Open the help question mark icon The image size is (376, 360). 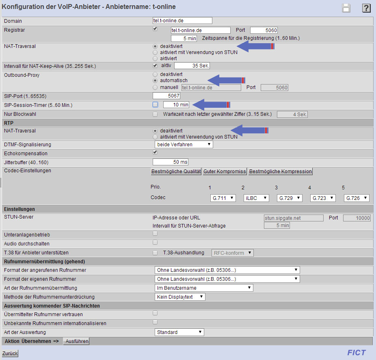pos(366,8)
